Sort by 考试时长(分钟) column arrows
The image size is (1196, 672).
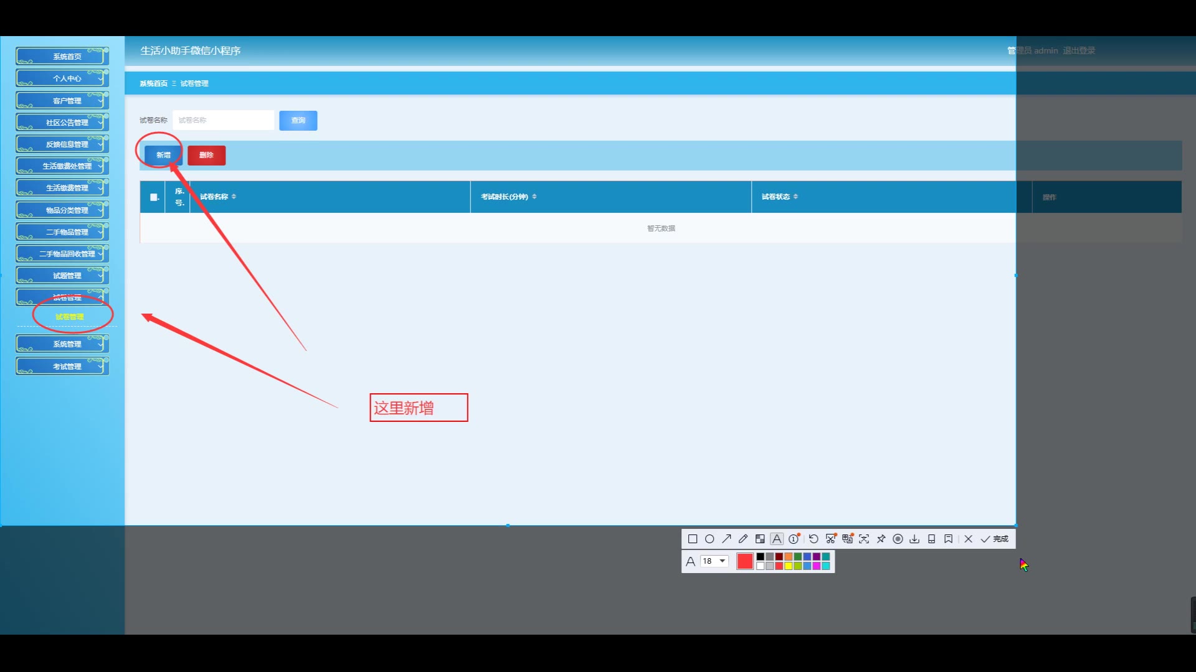[x=534, y=197]
